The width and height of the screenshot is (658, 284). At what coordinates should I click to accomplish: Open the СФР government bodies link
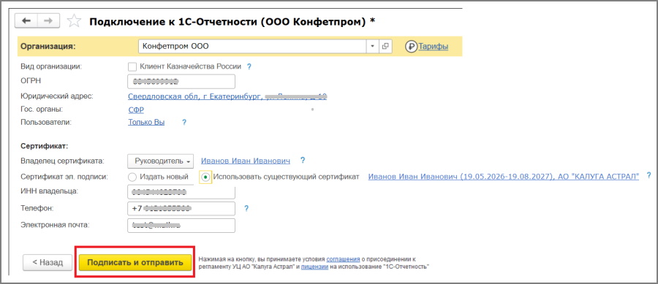136,110
